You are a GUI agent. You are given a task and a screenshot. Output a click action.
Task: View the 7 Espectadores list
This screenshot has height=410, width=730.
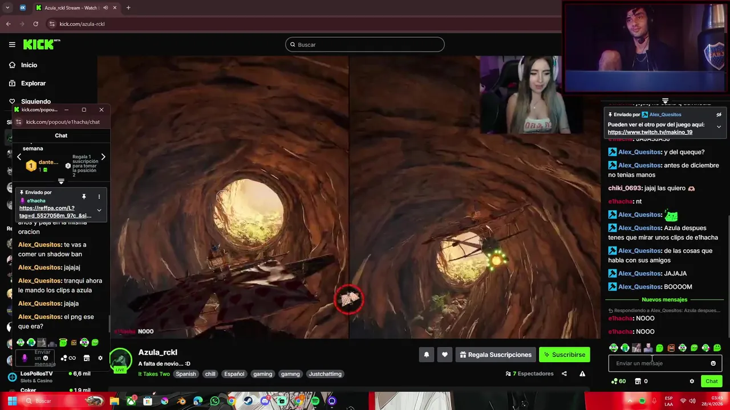click(x=529, y=374)
